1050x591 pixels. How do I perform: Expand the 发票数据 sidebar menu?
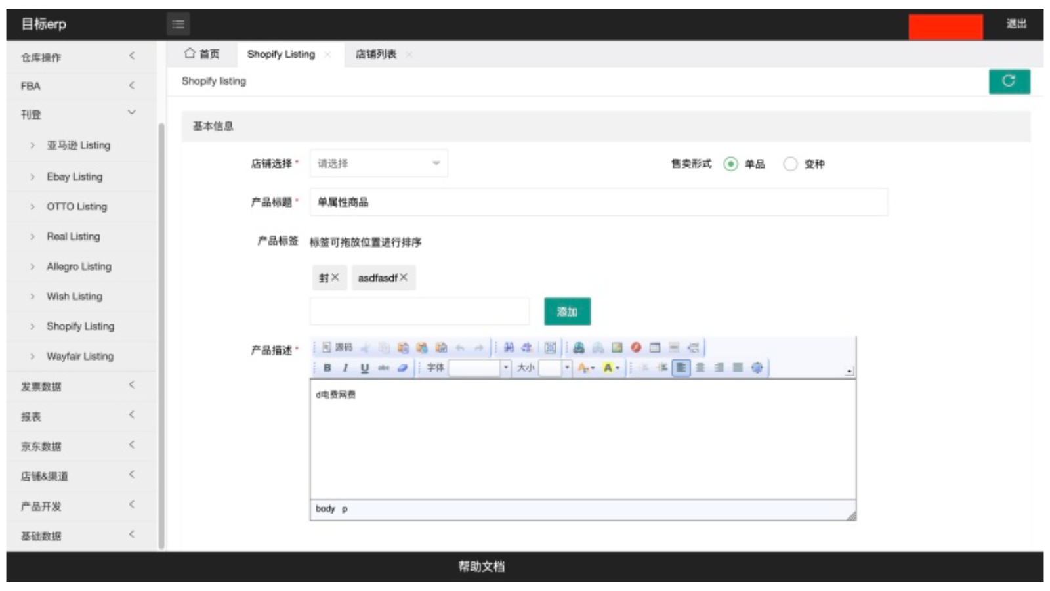tap(81, 386)
